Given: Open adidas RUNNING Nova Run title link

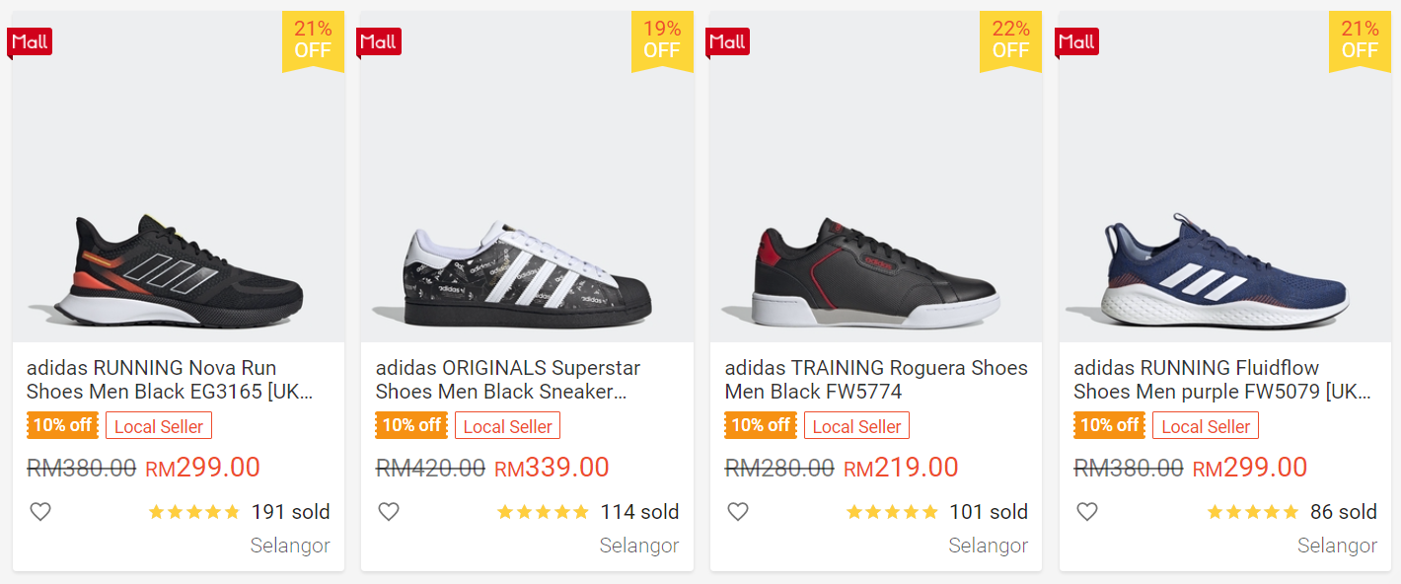Looking at the screenshot, I should pos(169,380).
